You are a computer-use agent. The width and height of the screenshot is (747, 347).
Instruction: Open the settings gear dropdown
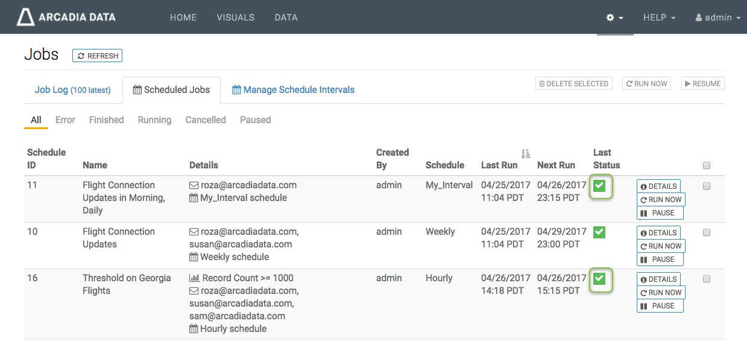point(614,18)
